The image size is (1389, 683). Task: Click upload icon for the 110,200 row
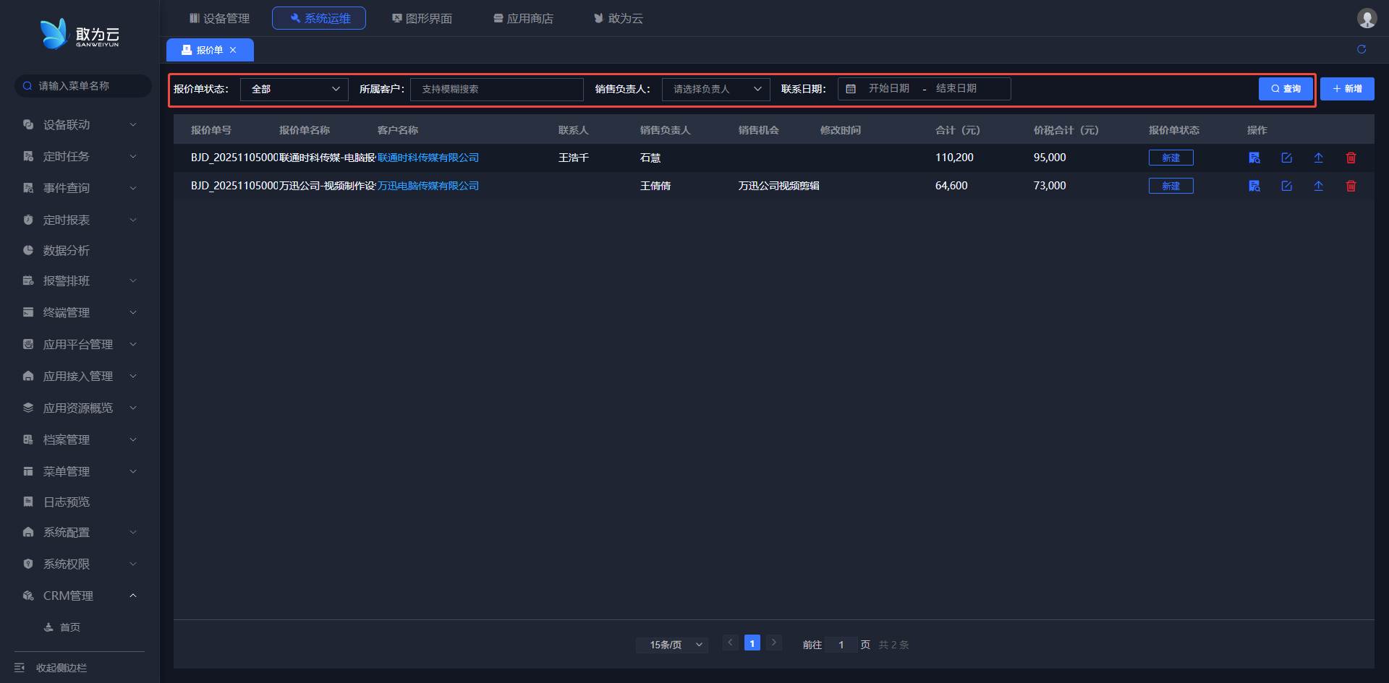1319,158
